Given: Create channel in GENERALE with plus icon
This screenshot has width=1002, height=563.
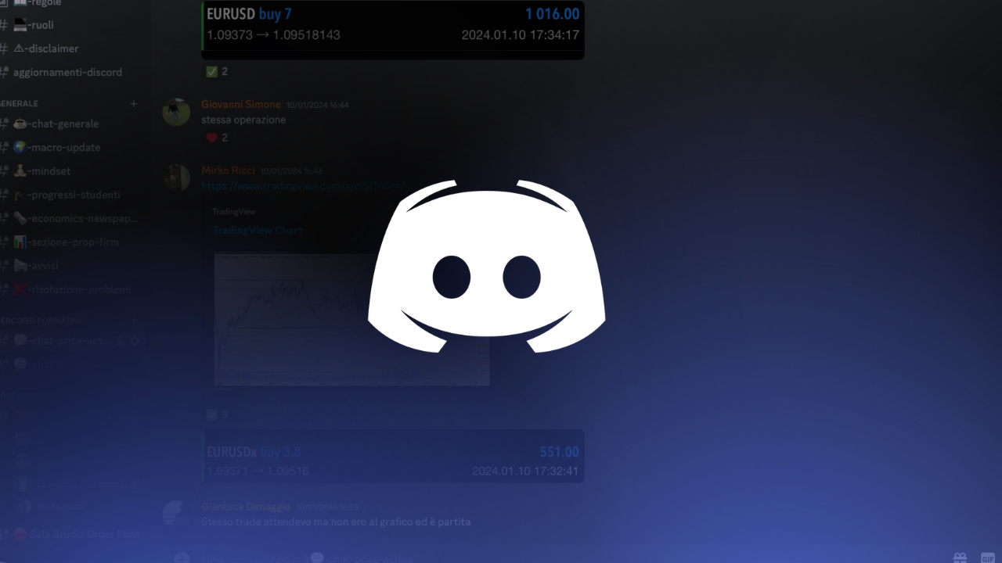Looking at the screenshot, I should 133,103.
